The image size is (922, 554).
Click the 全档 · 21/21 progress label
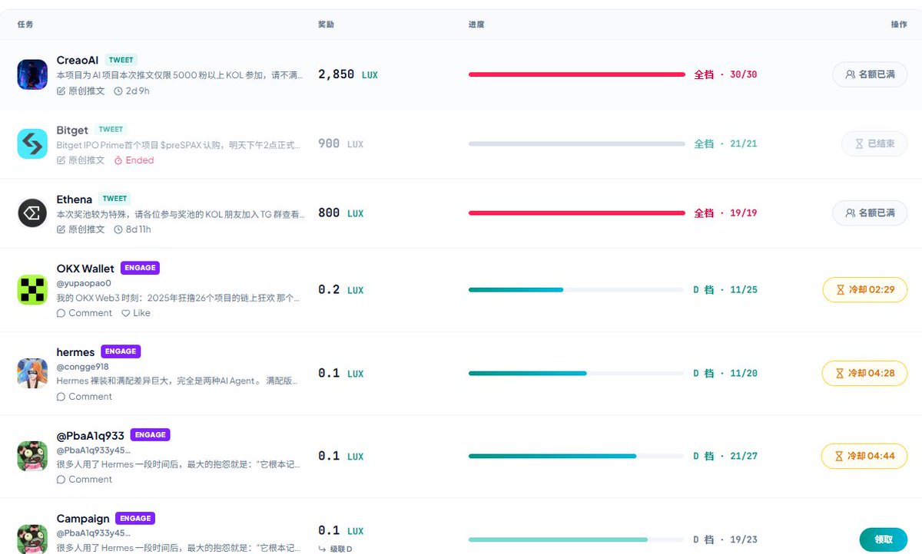(725, 143)
